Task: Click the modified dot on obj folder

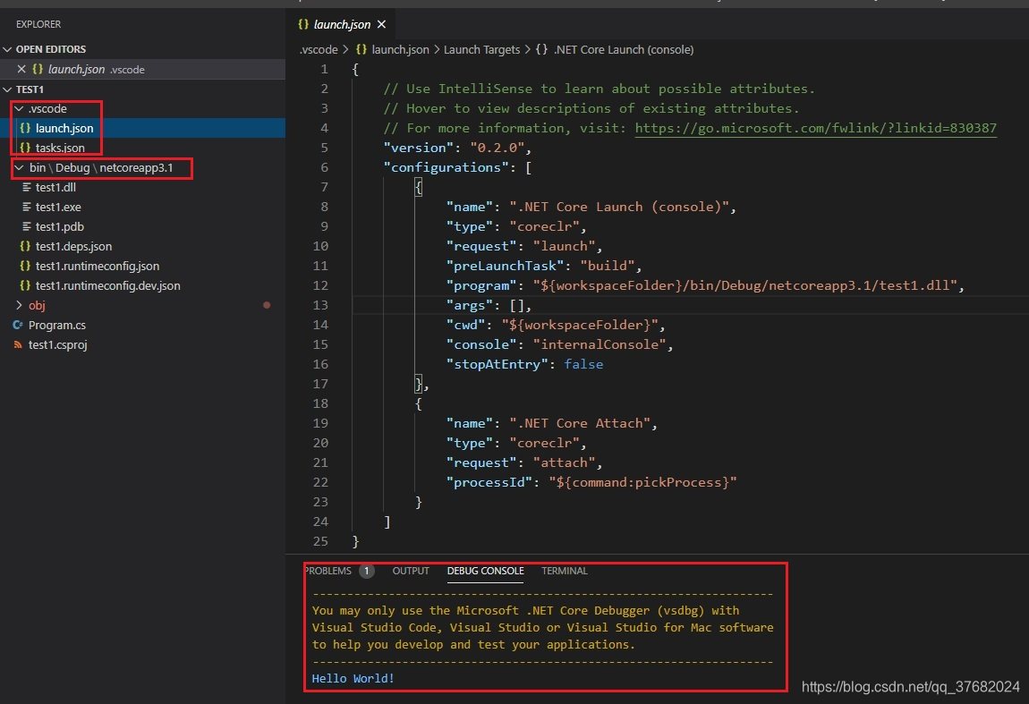Action: (x=267, y=305)
